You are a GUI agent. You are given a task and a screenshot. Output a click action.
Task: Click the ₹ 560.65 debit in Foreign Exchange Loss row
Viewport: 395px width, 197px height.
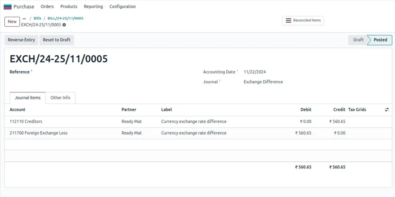click(x=303, y=133)
